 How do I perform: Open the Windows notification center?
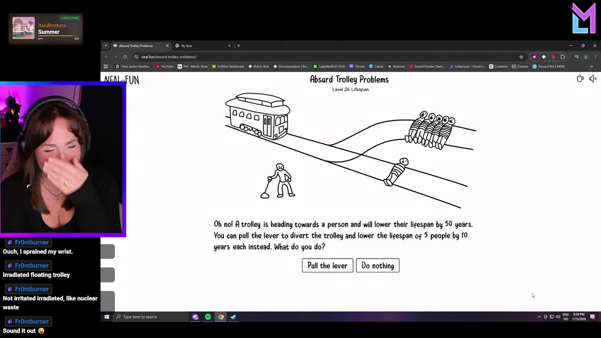[x=593, y=317]
